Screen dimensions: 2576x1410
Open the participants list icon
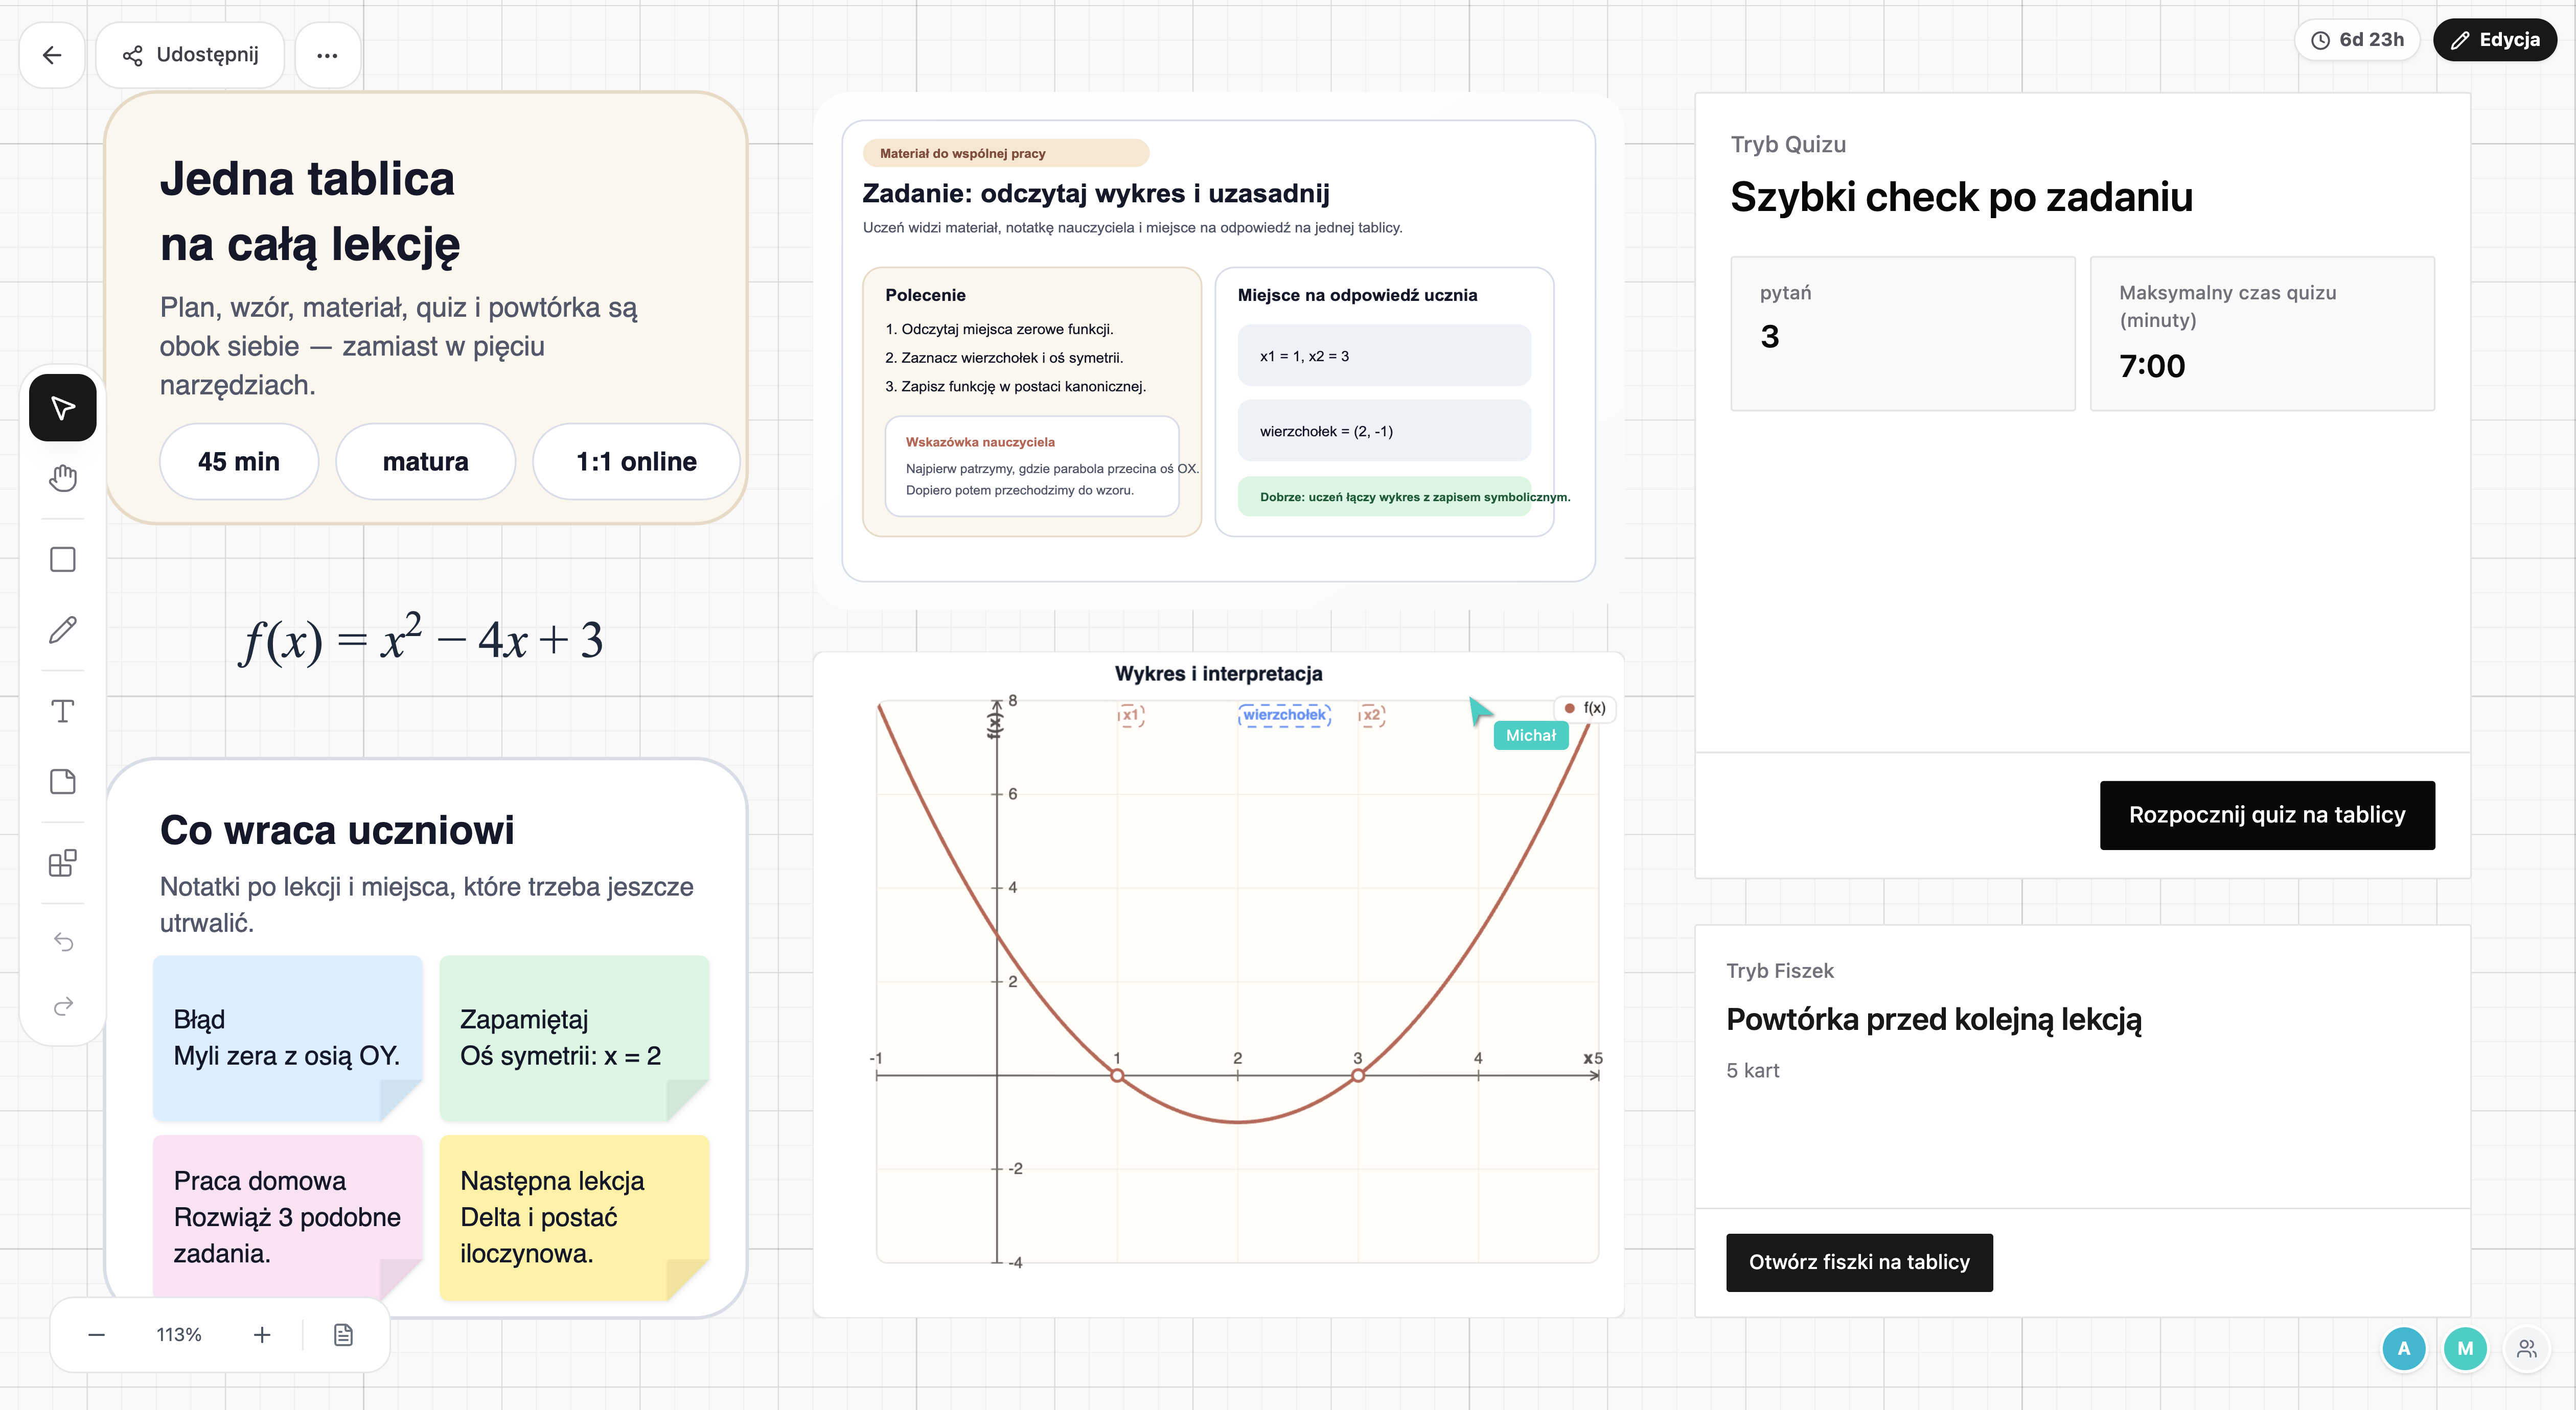point(2527,1349)
